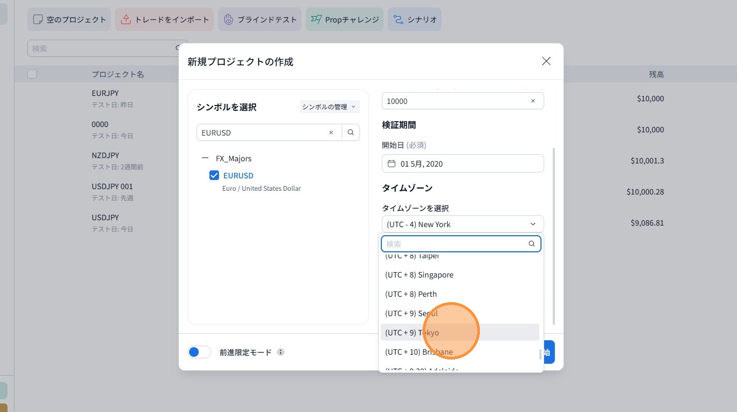Click the timezone search box
This screenshot has width=737, height=412.
(461, 244)
